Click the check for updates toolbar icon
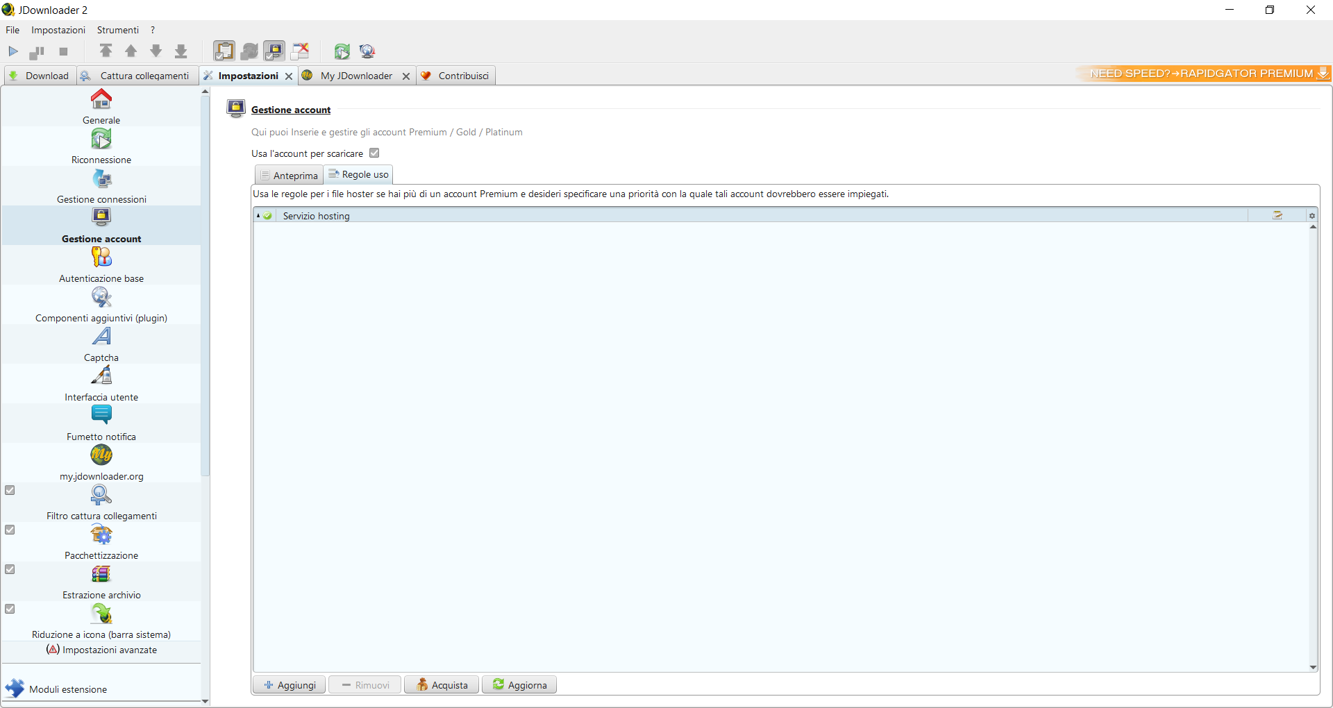Screen dimensions: 1333x708 367,51
